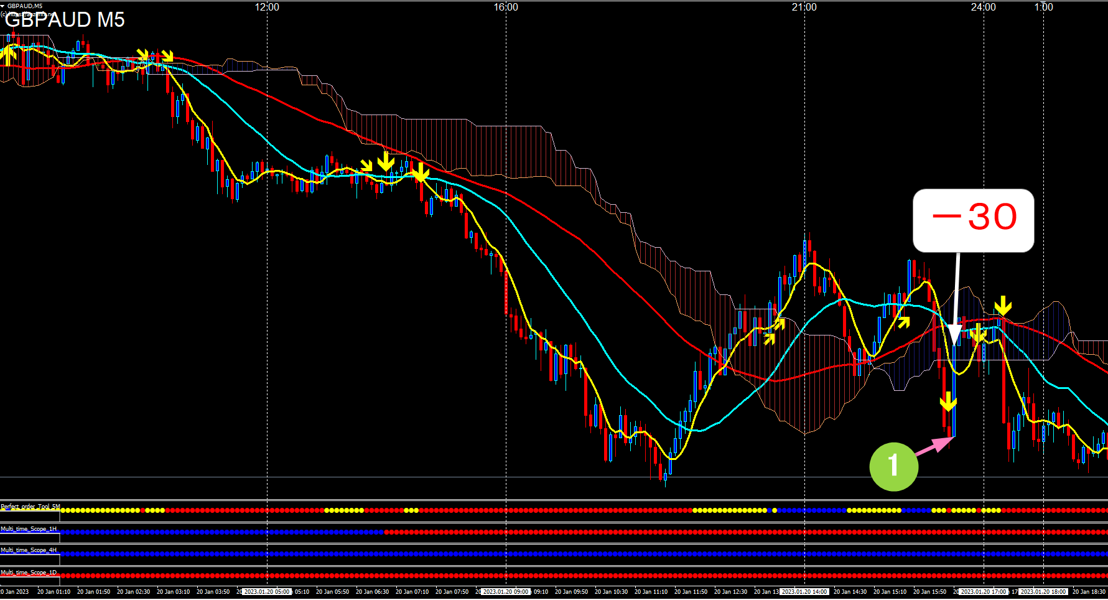Click the highlighted 2023.01.20 05:00 date label
The width and height of the screenshot is (1108, 600).
pyautogui.click(x=266, y=592)
